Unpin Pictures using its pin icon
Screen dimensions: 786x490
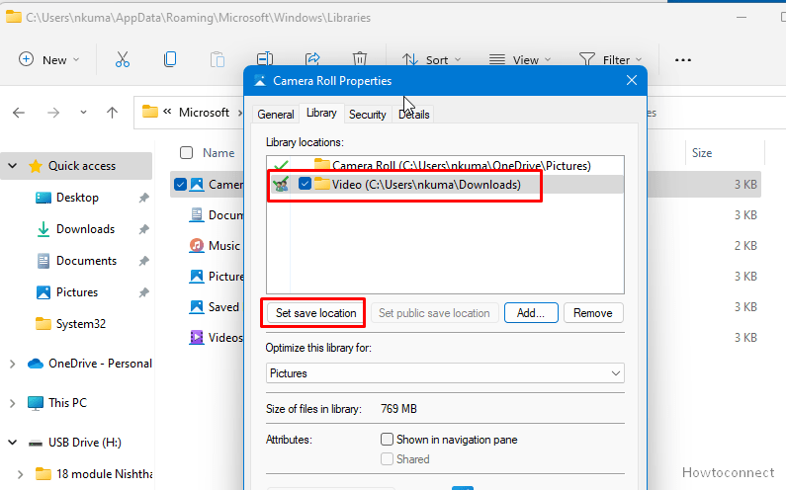click(144, 292)
